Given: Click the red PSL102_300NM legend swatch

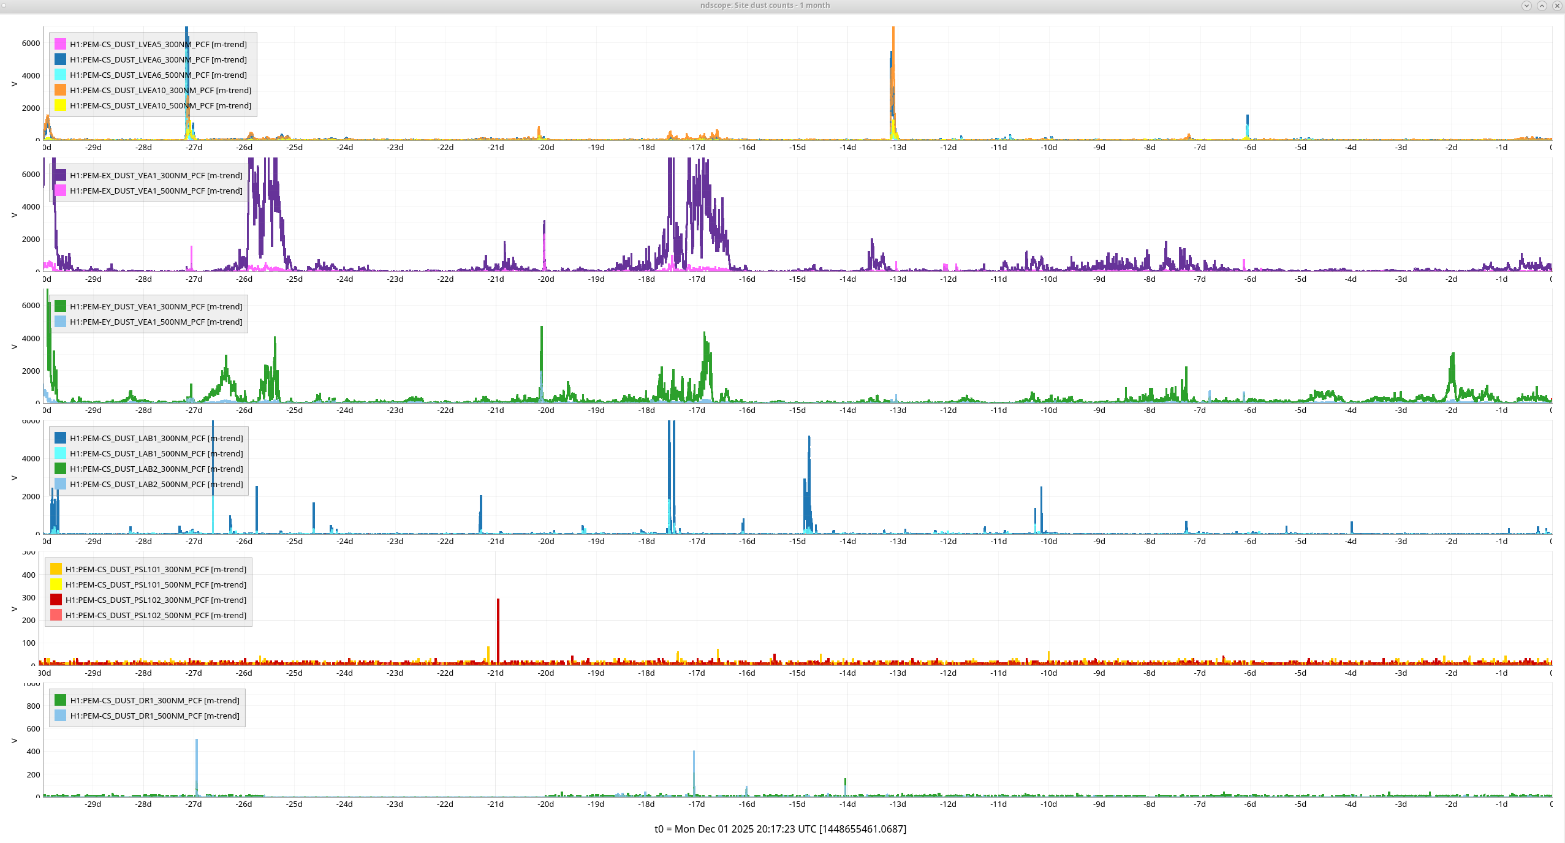Looking at the screenshot, I should tap(56, 600).
